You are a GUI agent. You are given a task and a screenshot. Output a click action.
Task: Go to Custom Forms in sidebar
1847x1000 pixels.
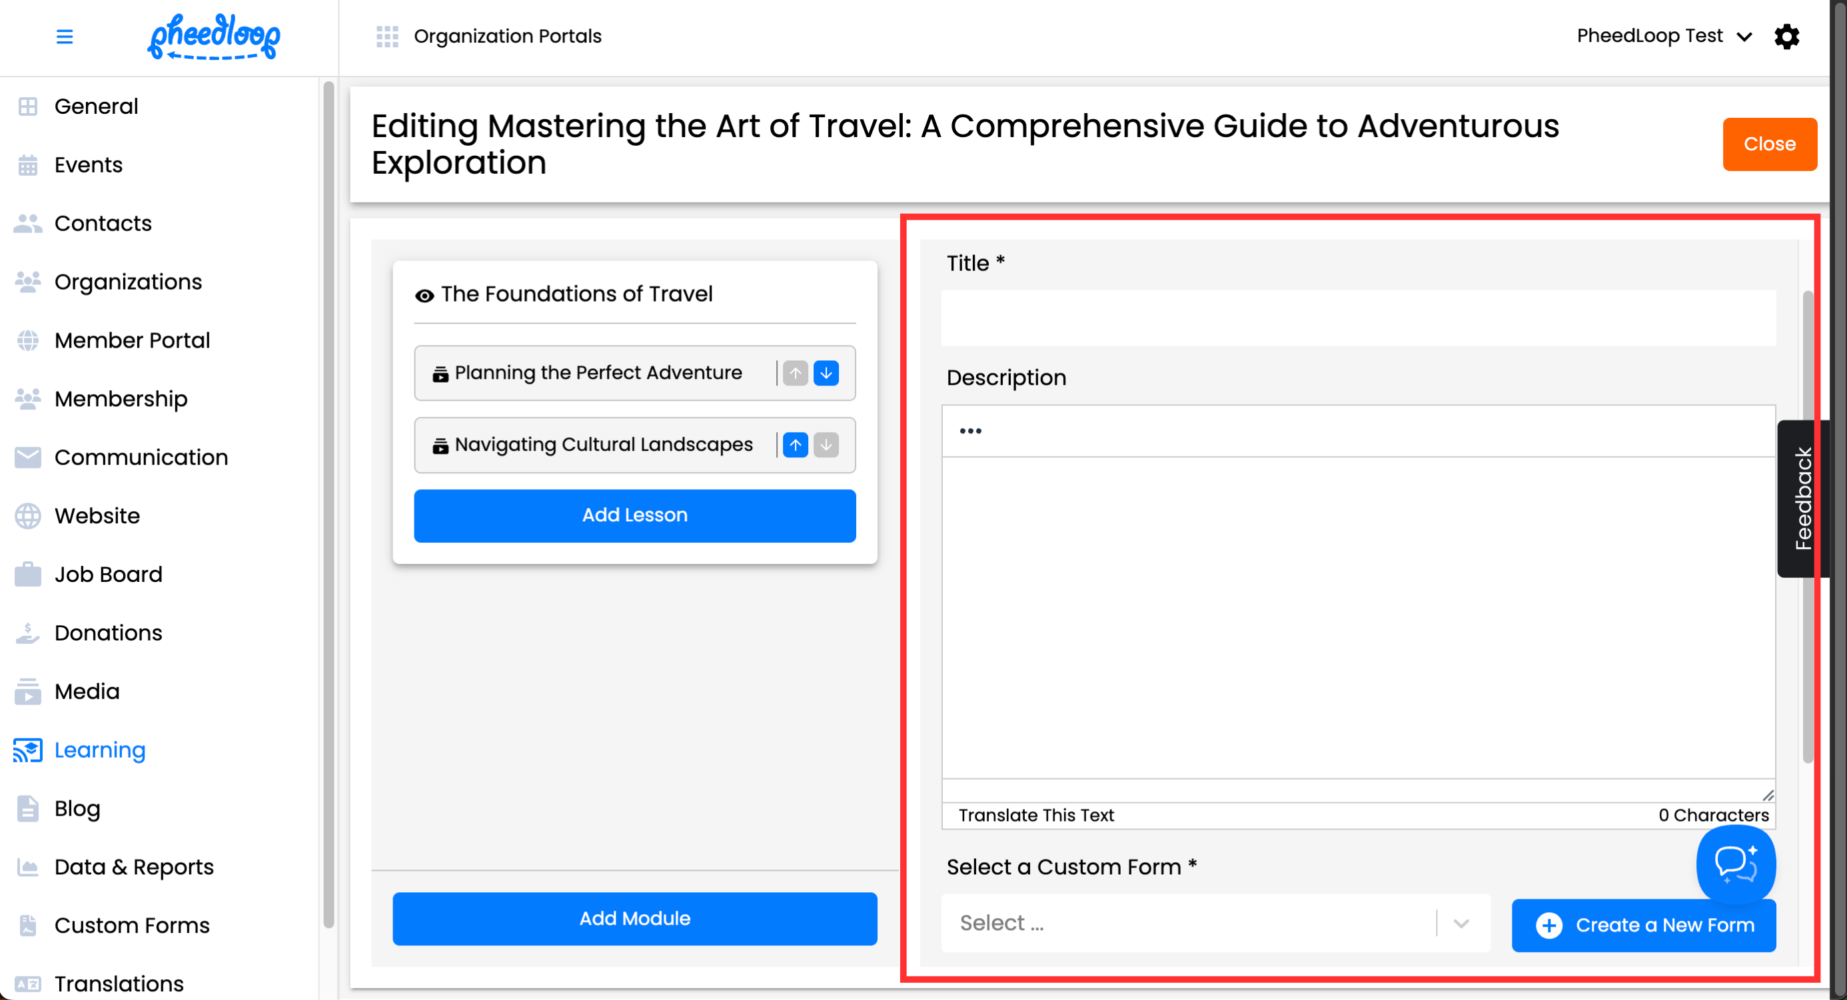coord(132,925)
